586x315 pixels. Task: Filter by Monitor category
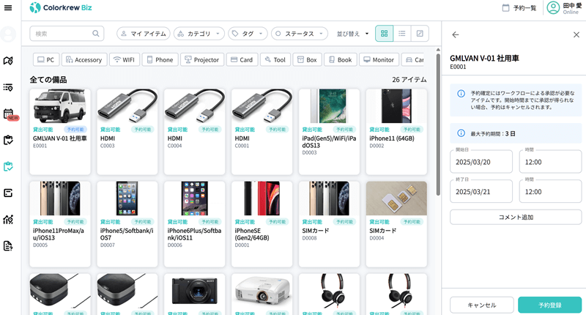click(x=379, y=60)
